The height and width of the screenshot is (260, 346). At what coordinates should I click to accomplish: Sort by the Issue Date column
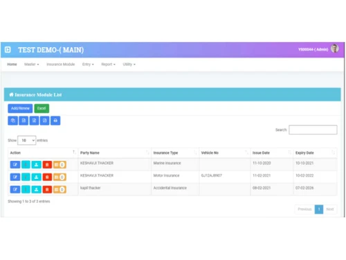[x=272, y=153]
